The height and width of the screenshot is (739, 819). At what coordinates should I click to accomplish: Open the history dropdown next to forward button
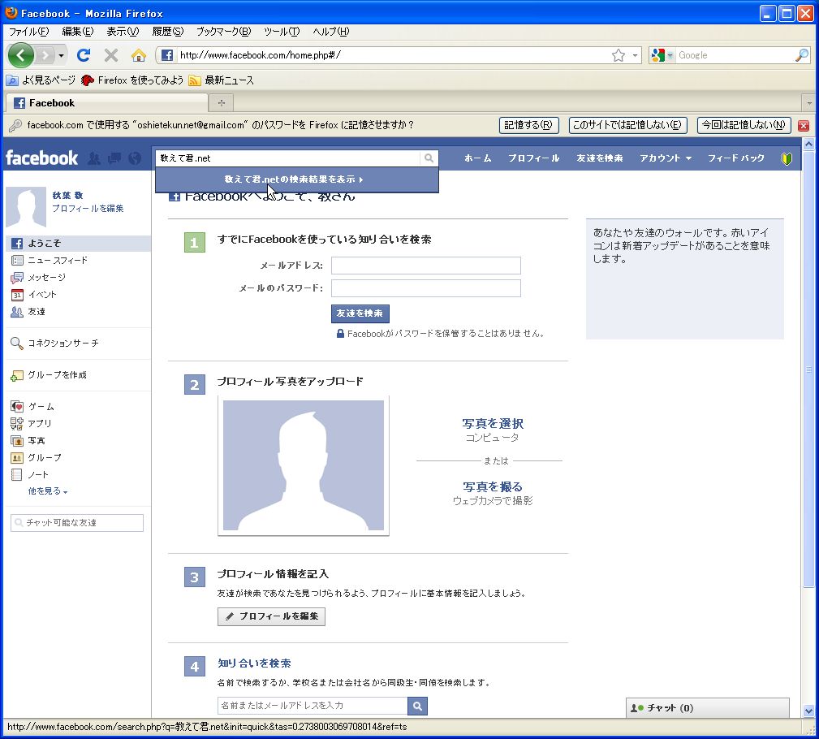point(61,55)
